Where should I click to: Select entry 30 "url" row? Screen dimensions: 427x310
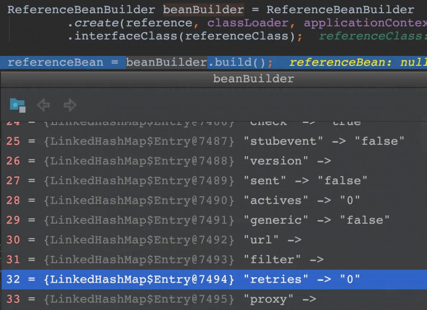tap(214, 240)
